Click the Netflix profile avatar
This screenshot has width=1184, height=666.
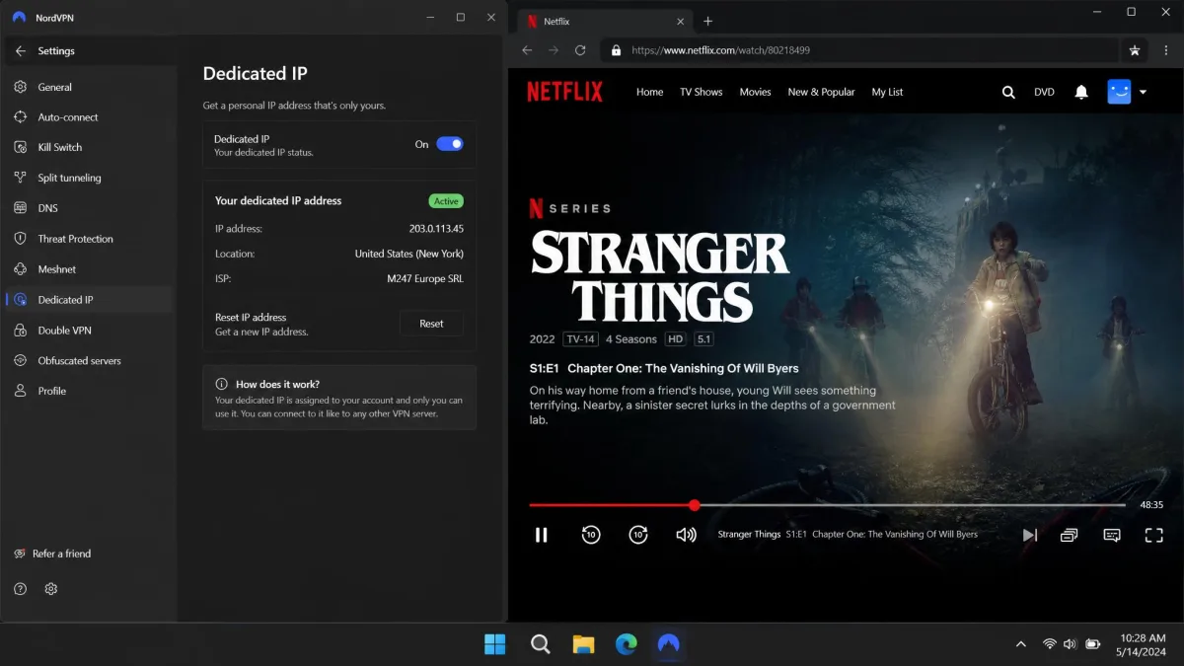[1119, 92]
